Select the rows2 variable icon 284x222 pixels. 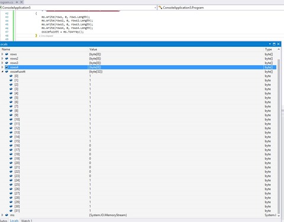7,59
